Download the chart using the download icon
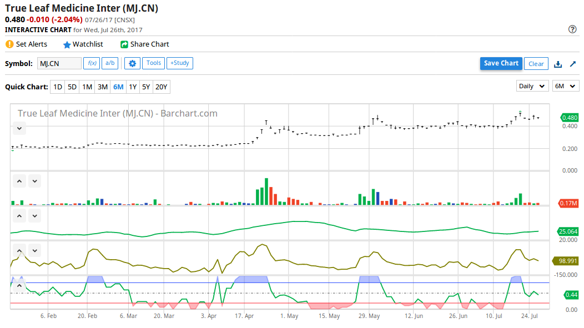 pos(558,63)
